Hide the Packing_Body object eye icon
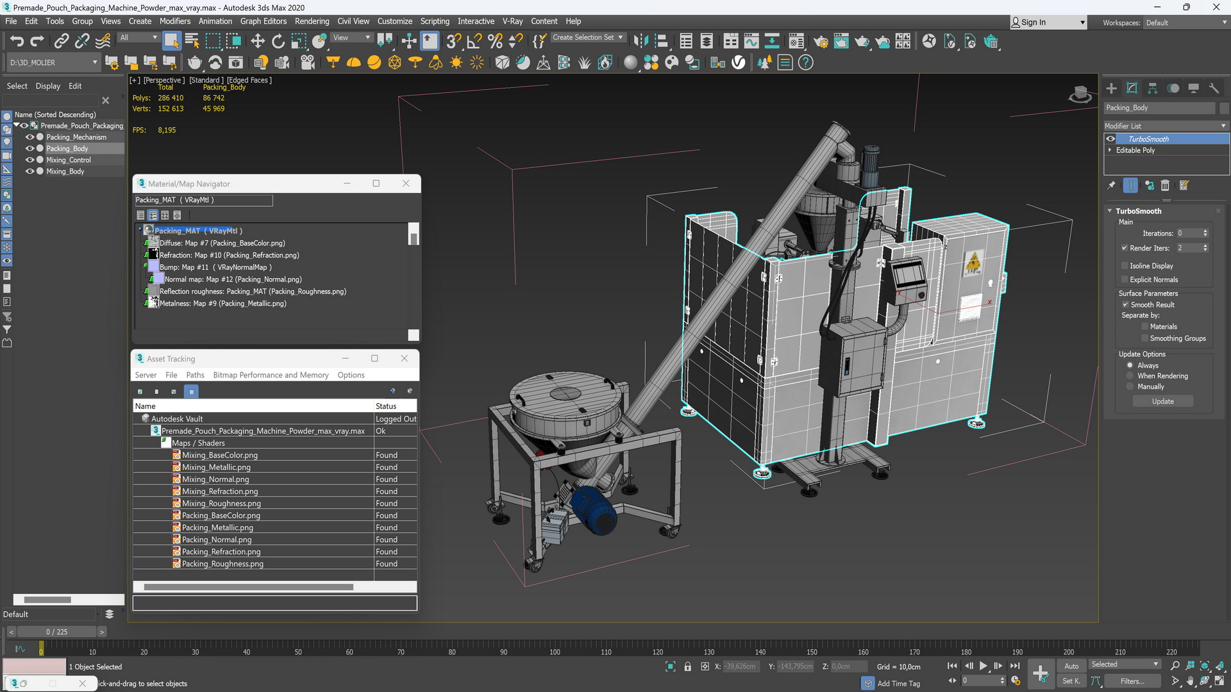 click(29, 149)
